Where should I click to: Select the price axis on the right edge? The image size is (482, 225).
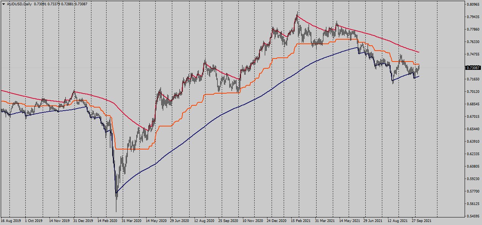click(x=471, y=113)
